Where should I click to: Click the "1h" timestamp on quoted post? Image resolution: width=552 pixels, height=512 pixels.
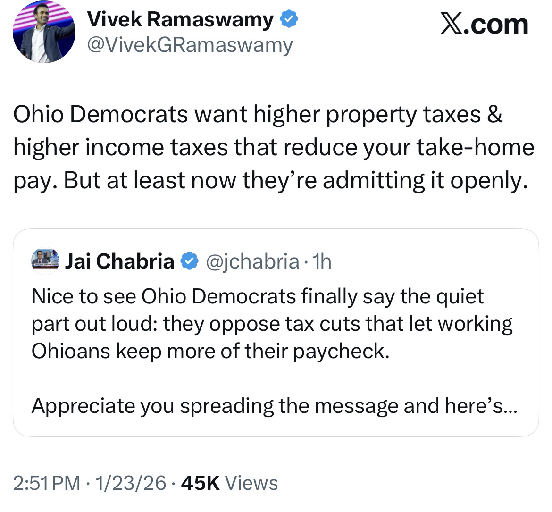322,260
